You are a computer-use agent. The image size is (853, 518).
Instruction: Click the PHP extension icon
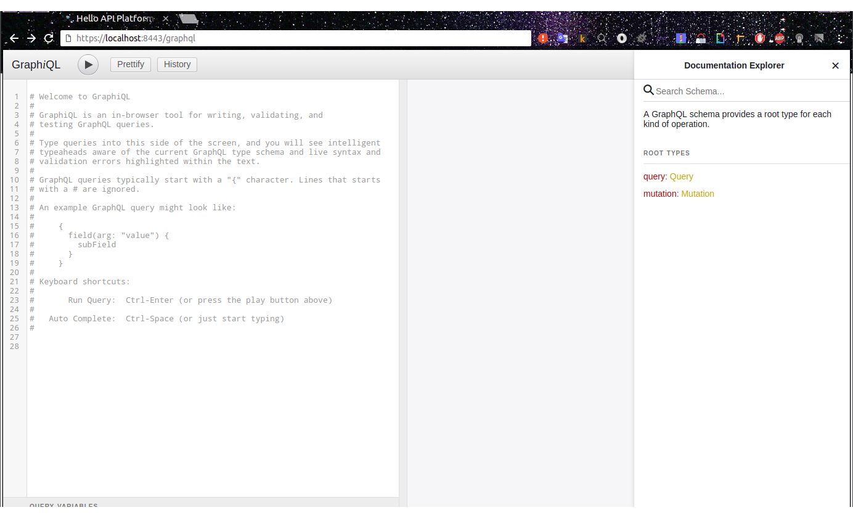tap(661, 38)
